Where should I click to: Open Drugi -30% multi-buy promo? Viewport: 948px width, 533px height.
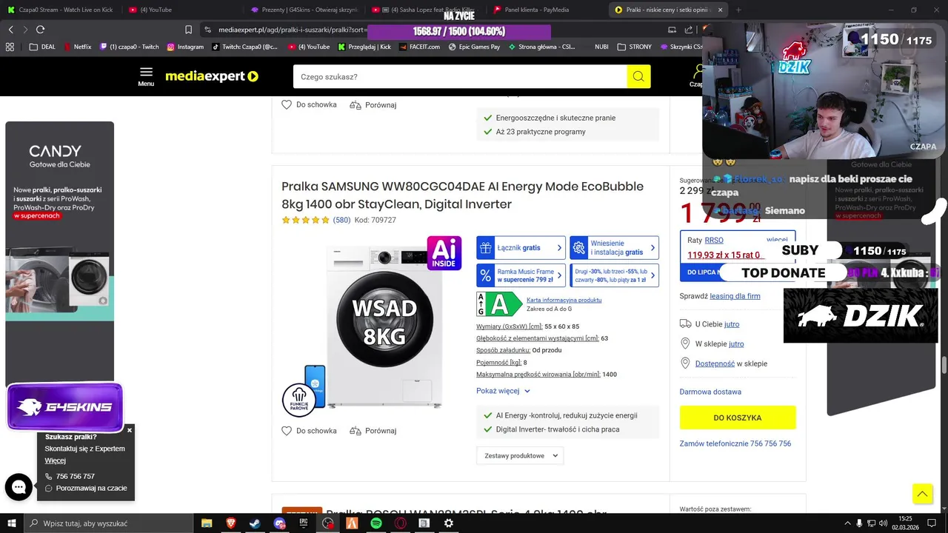tap(614, 275)
